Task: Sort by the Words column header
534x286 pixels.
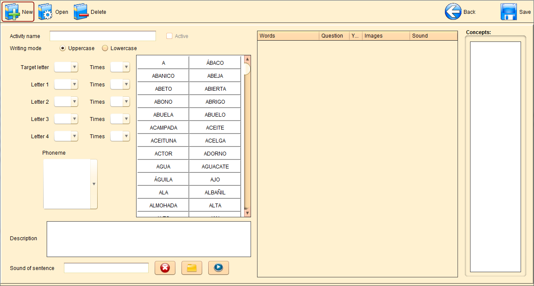Action: click(288, 36)
